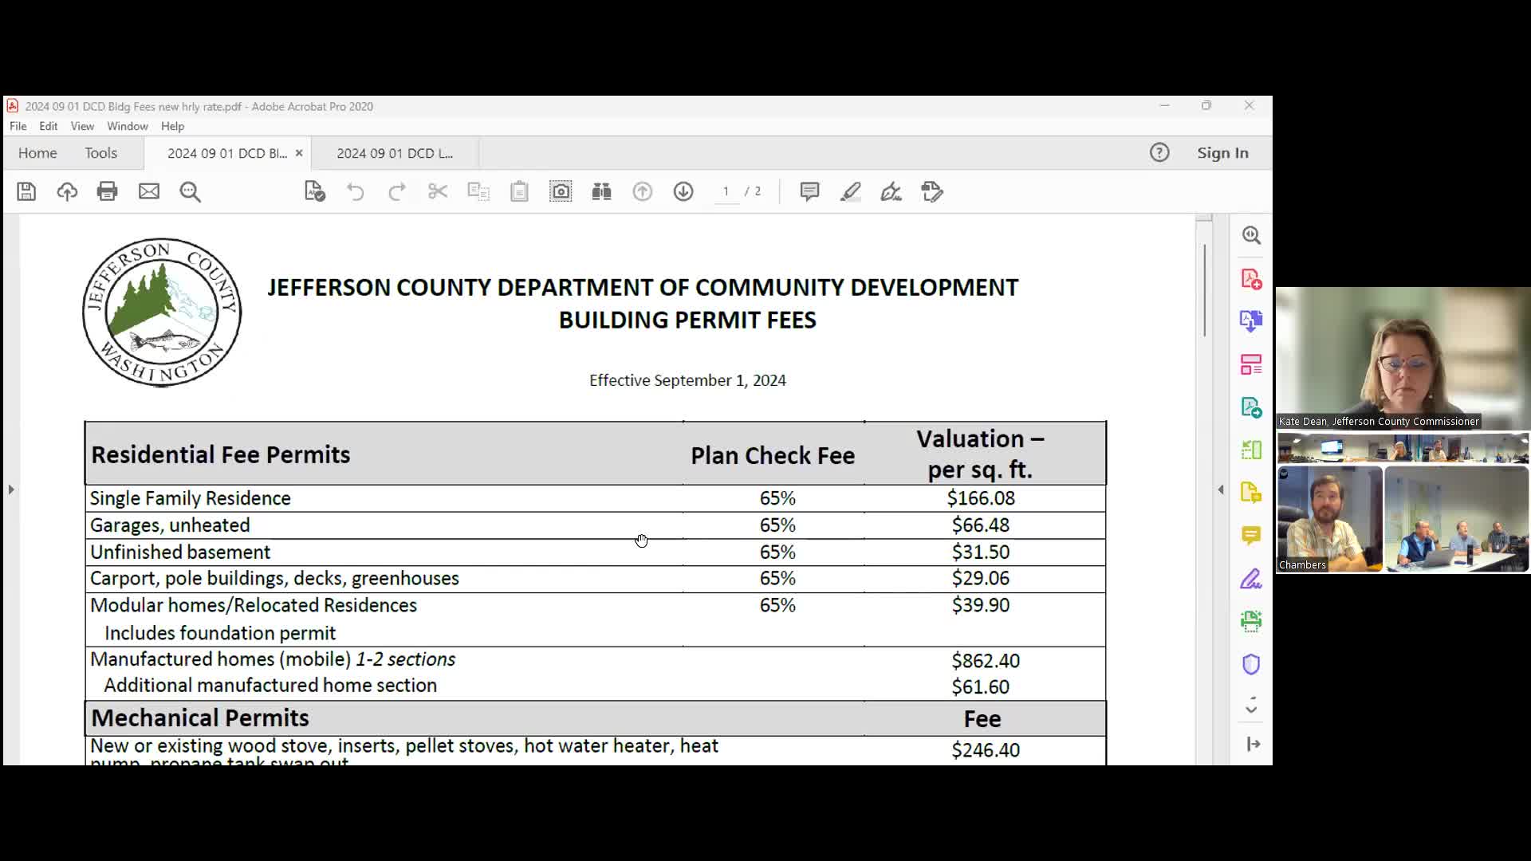Click the paste clipboard icon
The image size is (1531, 861).
519,191
